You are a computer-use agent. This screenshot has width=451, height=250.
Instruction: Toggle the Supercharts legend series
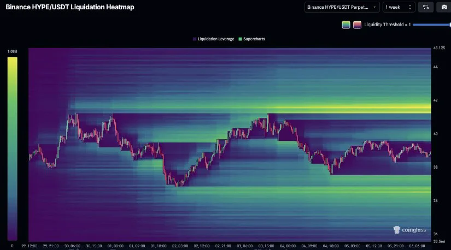251,39
